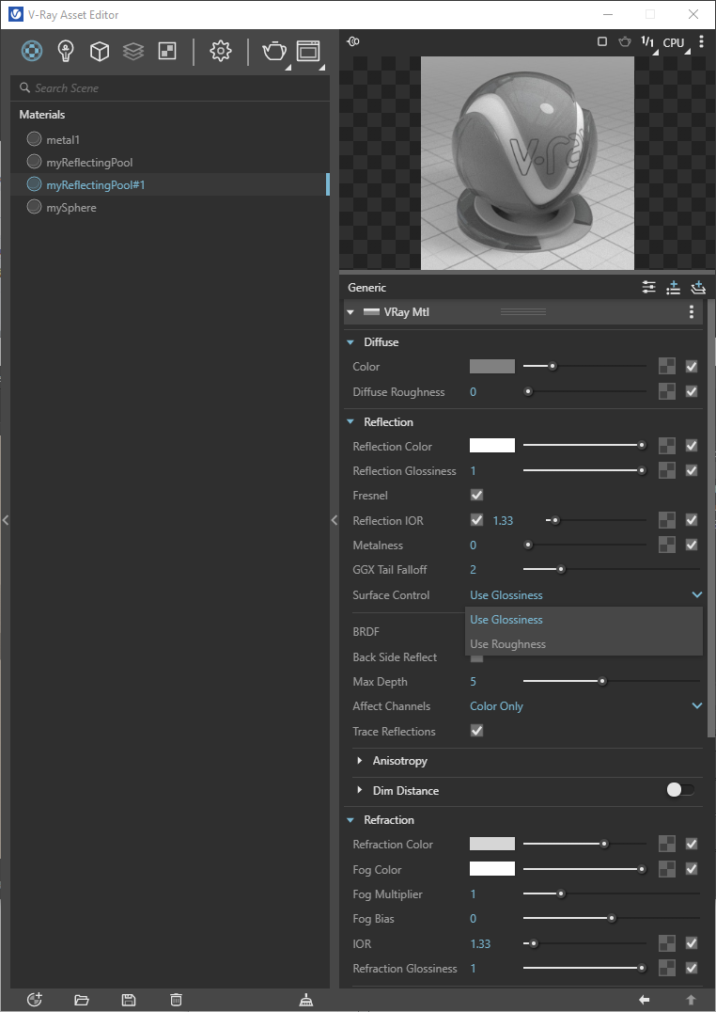Open the Frame Buffer window icon
Viewport: 716px width, 1012px height.
point(308,51)
